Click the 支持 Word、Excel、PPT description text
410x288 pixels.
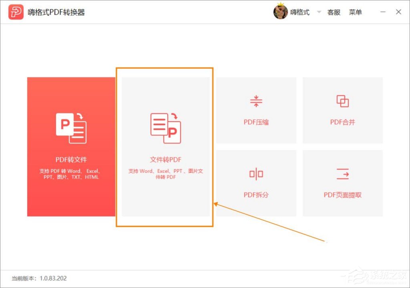click(165, 174)
